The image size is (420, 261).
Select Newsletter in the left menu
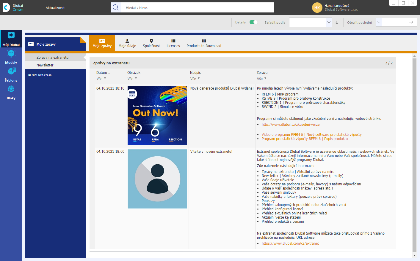[56, 65]
